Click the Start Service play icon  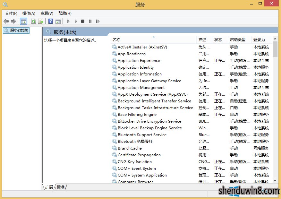[x=68, y=21]
